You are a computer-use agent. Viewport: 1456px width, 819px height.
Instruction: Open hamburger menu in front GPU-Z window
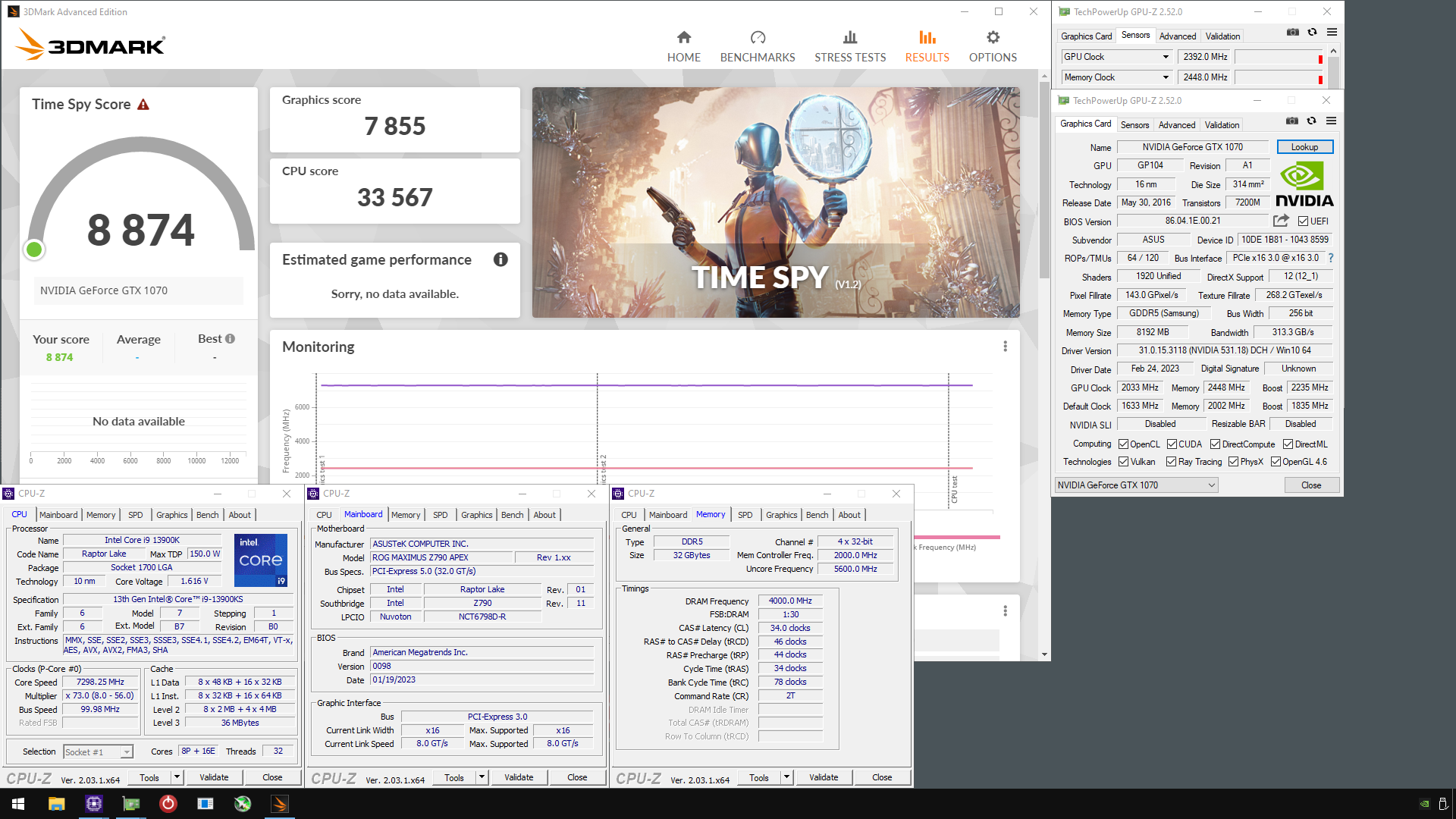tap(1331, 121)
